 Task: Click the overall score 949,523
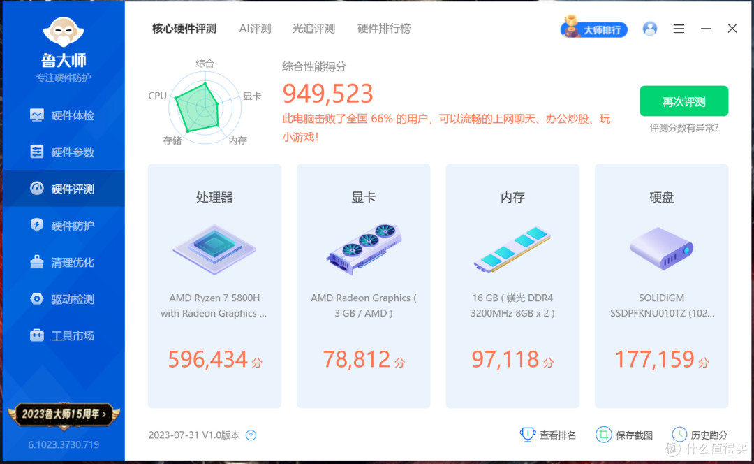[x=328, y=94]
